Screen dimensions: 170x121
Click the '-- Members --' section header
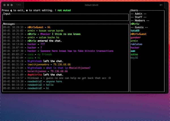click(140, 20)
